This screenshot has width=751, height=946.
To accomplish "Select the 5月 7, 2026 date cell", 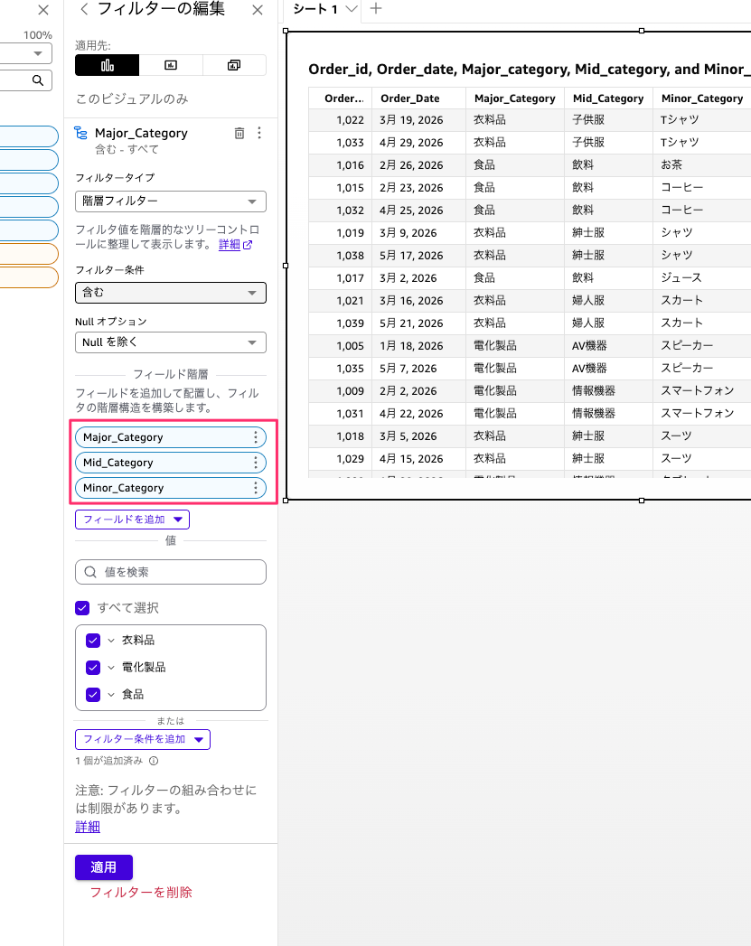I will click(x=418, y=369).
